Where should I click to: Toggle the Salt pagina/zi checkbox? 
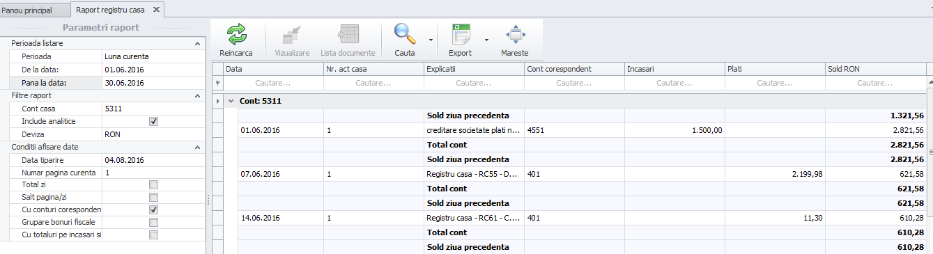[x=154, y=197]
